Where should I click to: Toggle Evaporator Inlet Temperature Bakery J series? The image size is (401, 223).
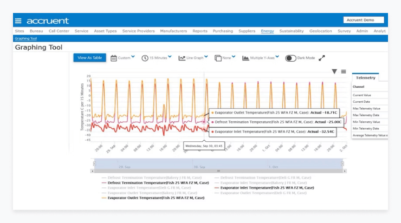[260, 182]
